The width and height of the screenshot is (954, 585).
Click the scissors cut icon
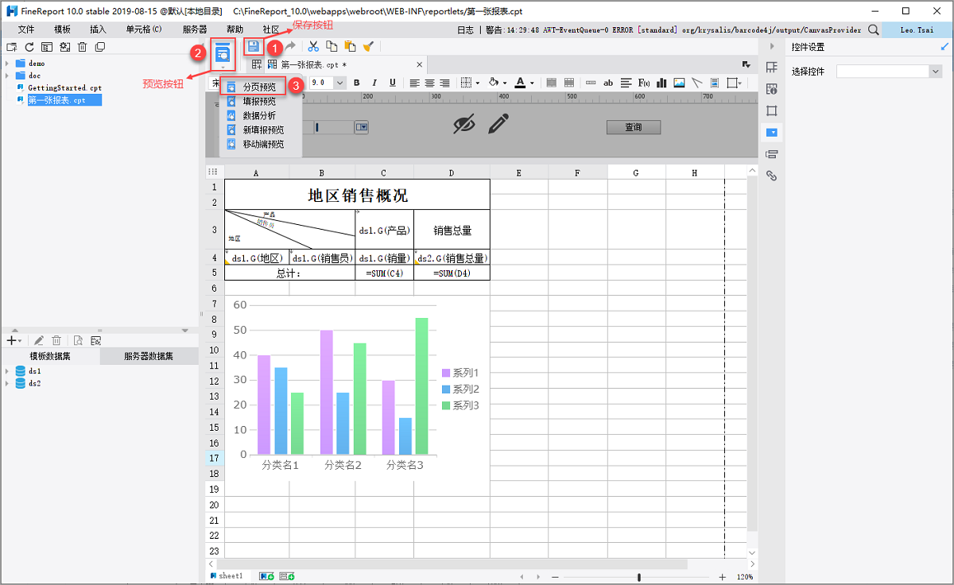(x=313, y=47)
